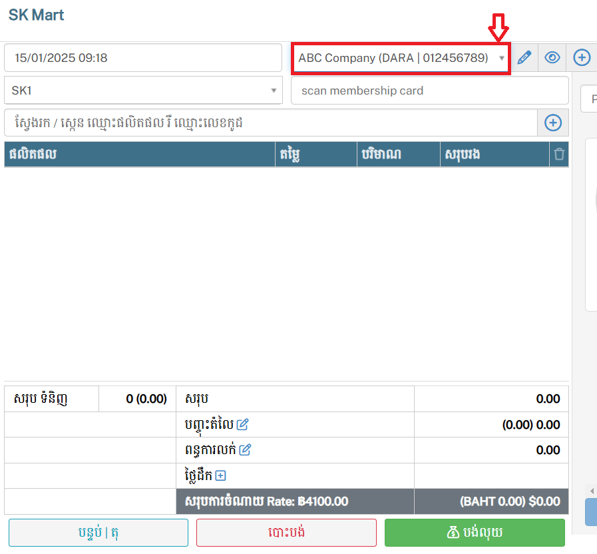Viewport: 597px width, 554px height.
Task: Click the date field showing 15/01/2025 09:18
Action: [143, 58]
